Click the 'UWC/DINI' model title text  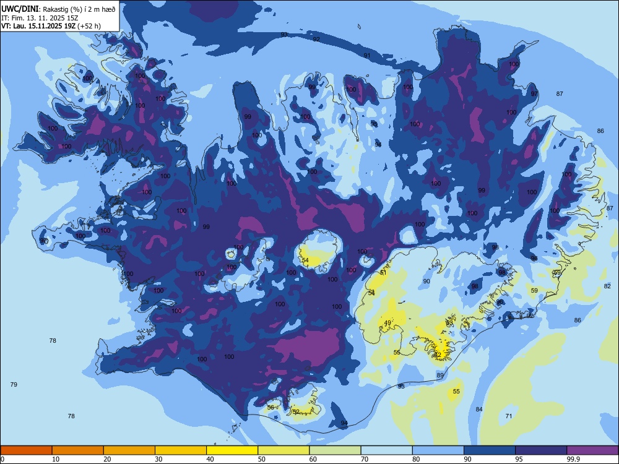point(20,9)
